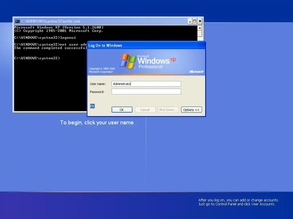This screenshot has width=293, height=219.
Task: Click the cmd icon in sethc.exe title bar
Action: pos(17,21)
